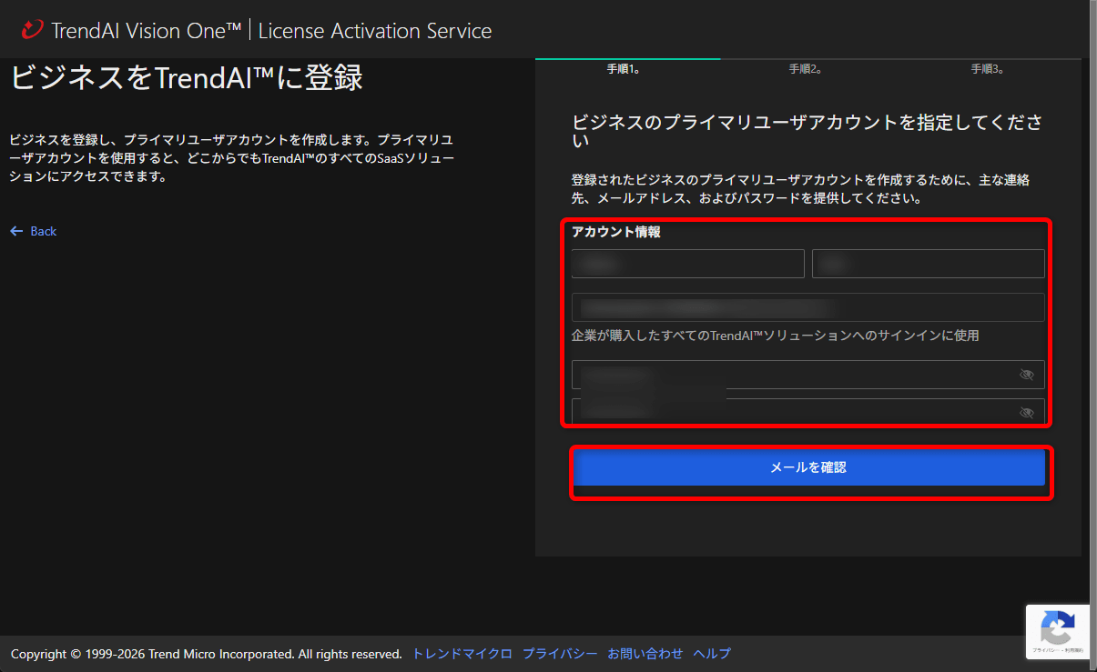Open the お問い合わせ contact link
Screen dimensions: 1097x672
coord(645,653)
